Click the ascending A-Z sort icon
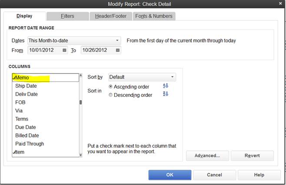 [165, 86]
